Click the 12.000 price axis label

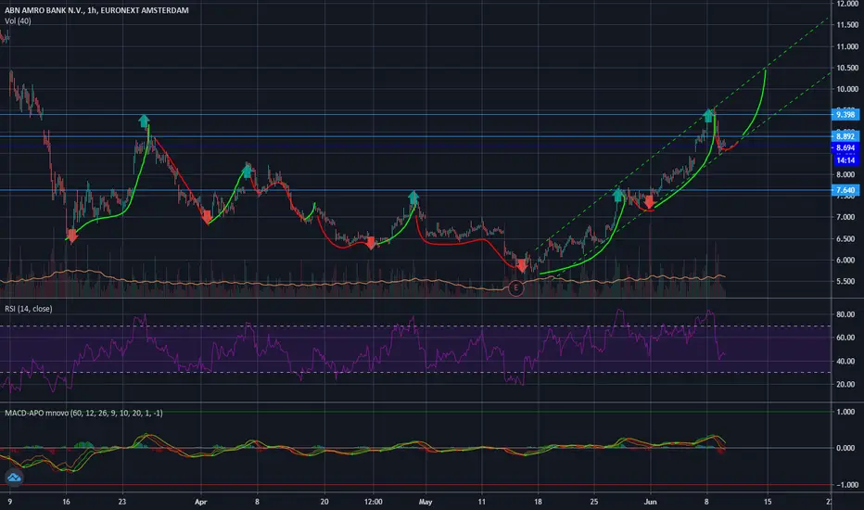[x=847, y=4]
